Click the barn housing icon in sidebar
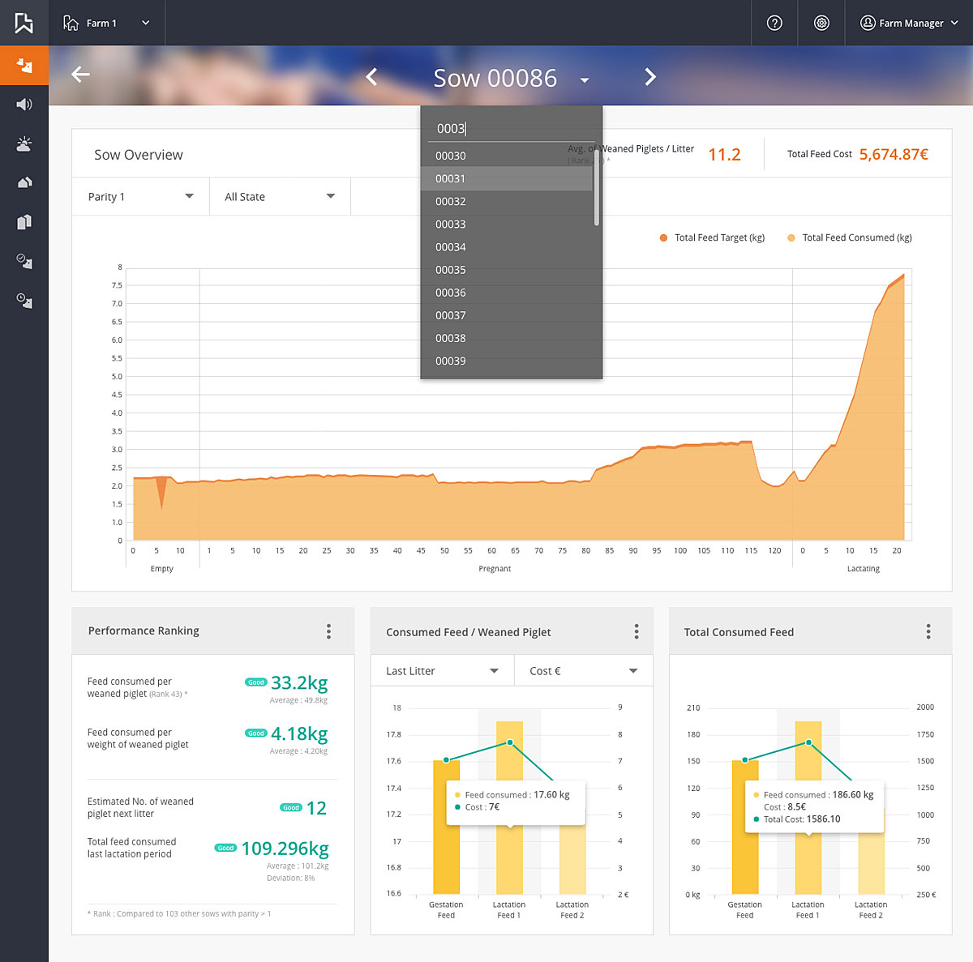This screenshot has height=962, width=973. pos(24,182)
